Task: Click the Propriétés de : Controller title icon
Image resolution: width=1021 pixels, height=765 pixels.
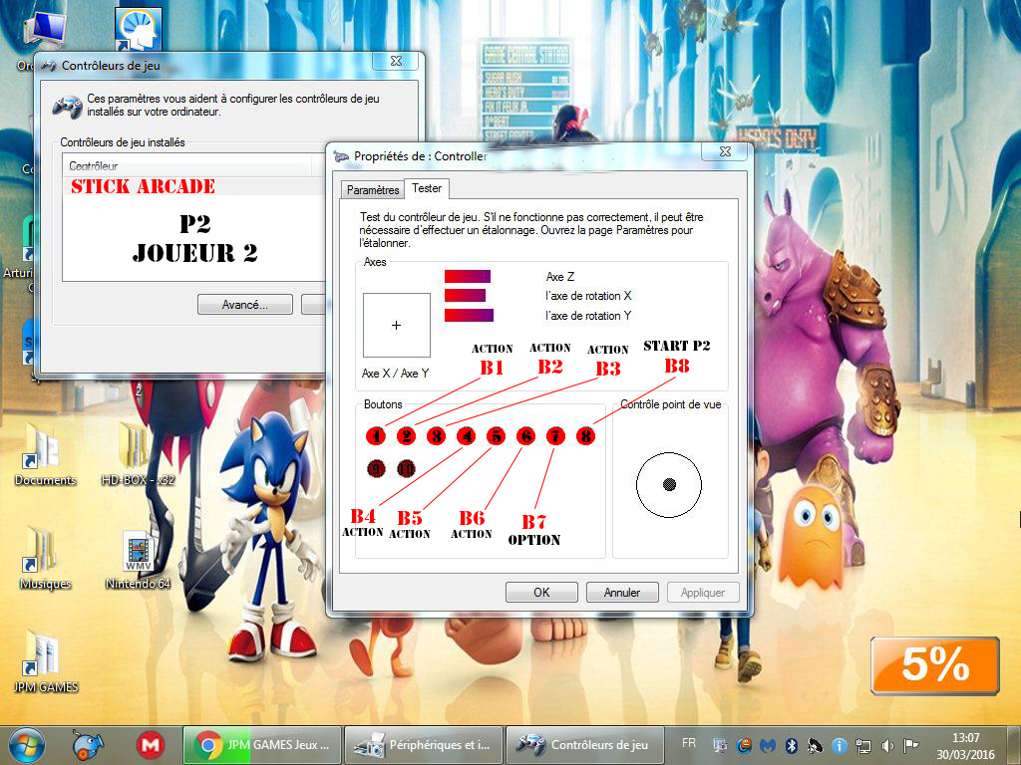Action: 341,156
